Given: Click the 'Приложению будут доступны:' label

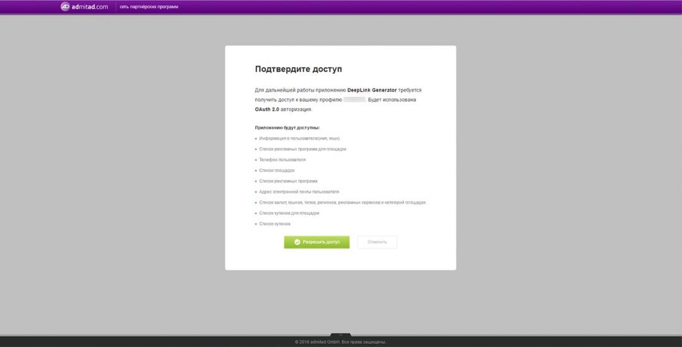Looking at the screenshot, I should 287,128.
